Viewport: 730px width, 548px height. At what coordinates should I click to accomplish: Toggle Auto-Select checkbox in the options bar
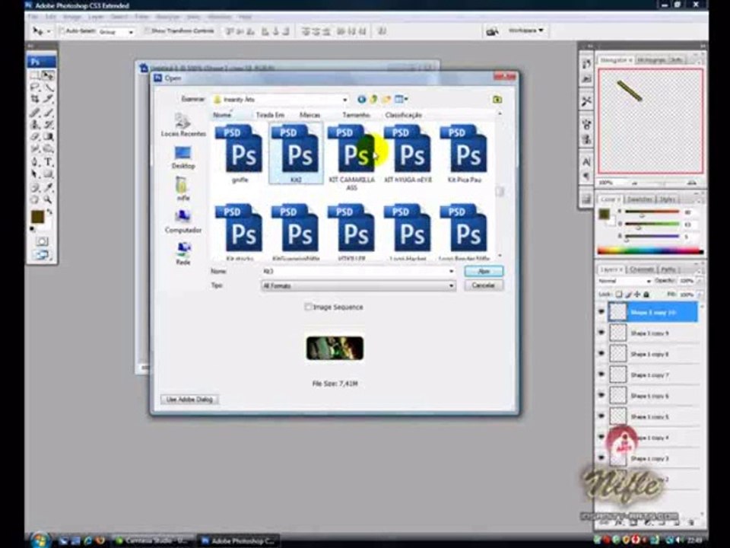pos(62,31)
